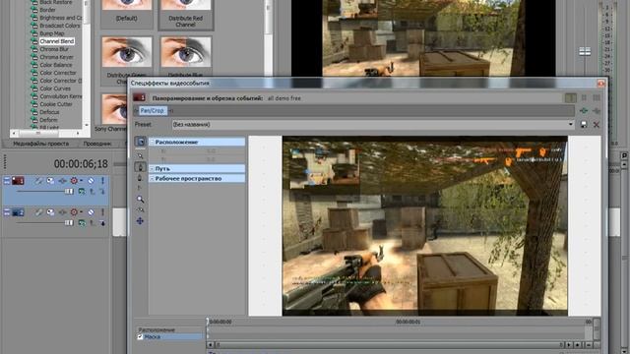Open the Preset dropdown in Pan/Crop
This screenshot has width=630, height=354.
pos(571,125)
